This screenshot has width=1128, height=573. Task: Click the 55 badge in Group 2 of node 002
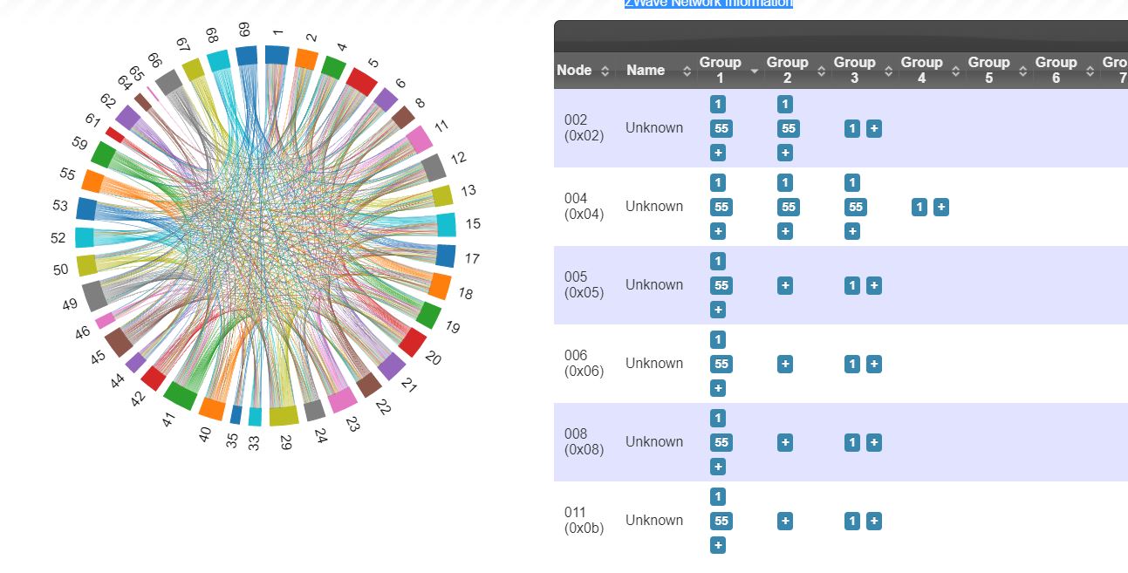(789, 128)
